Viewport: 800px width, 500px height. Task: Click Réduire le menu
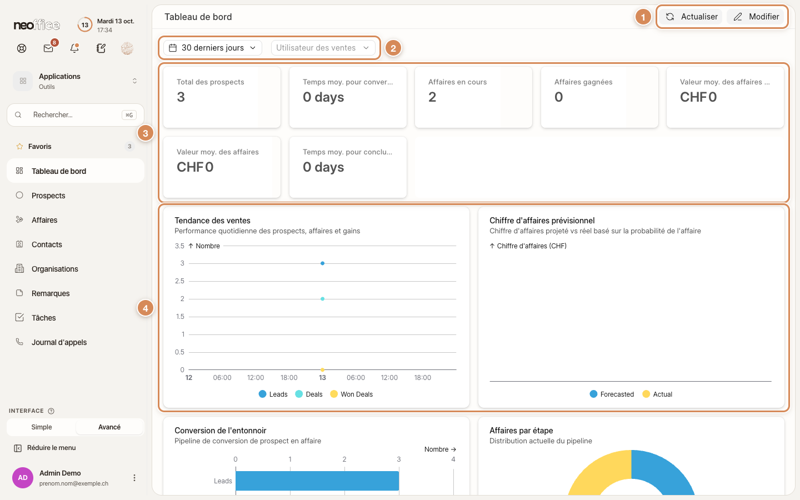(x=45, y=448)
